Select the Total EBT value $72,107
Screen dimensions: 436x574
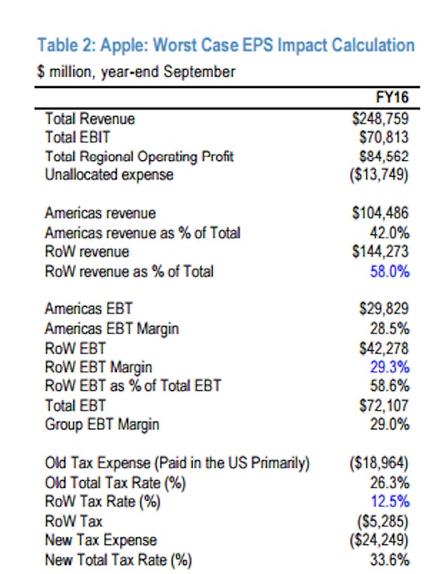tap(384, 405)
